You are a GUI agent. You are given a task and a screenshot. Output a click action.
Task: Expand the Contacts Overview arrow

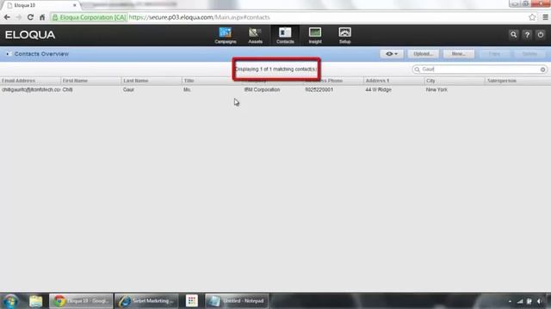click(8, 54)
